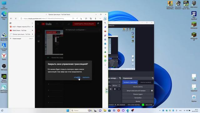200x113 pixels.
Task: Remove the scene transition in OBS
Action: (x=115, y=89)
